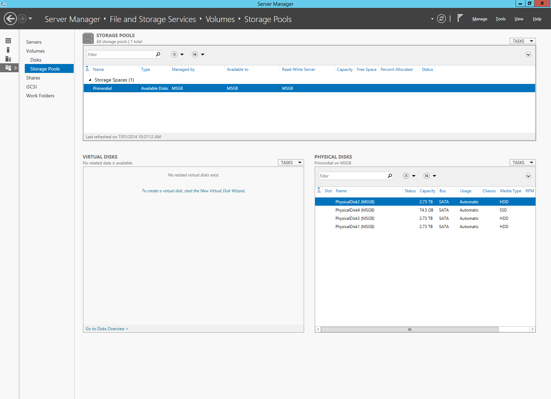Go to Disks Overview link
This screenshot has height=399, width=551.
point(107,329)
